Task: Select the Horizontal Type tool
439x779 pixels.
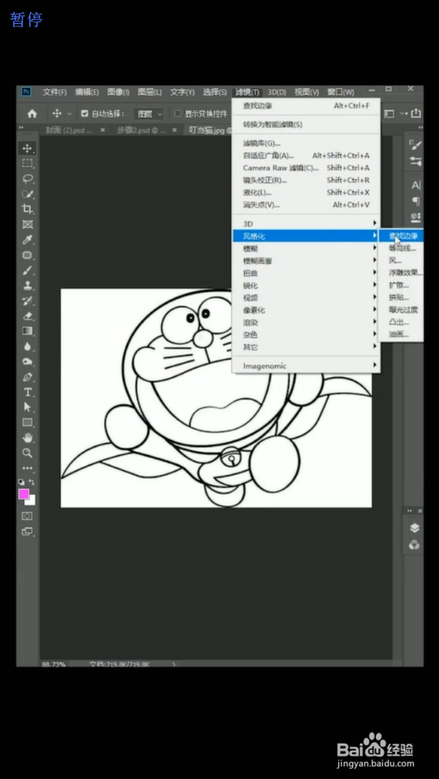Action: coord(28,392)
